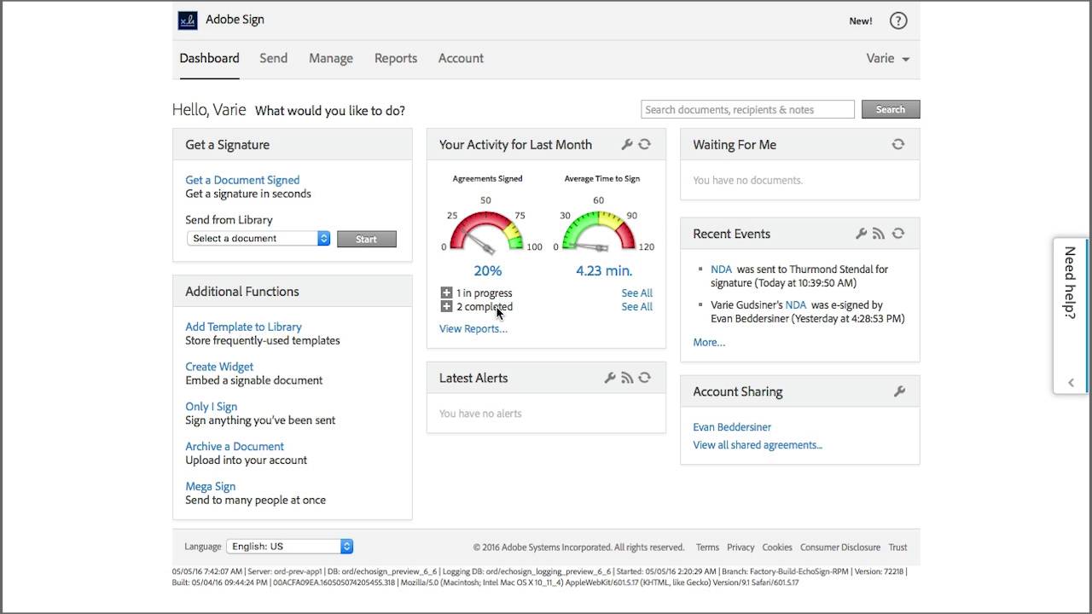The image size is (1092, 614).
Task: Open the Select a document dropdown
Action: [258, 239]
